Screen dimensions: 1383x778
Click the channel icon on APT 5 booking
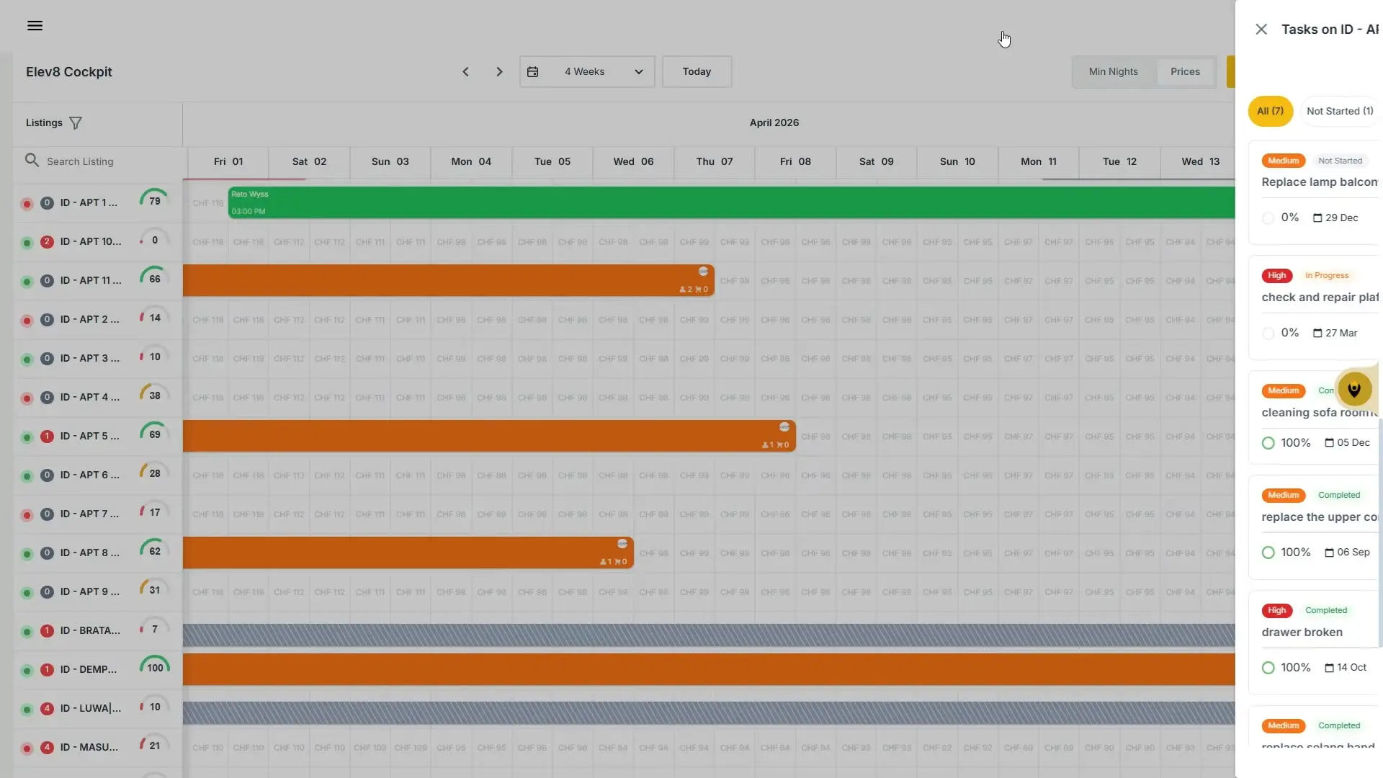tap(784, 427)
